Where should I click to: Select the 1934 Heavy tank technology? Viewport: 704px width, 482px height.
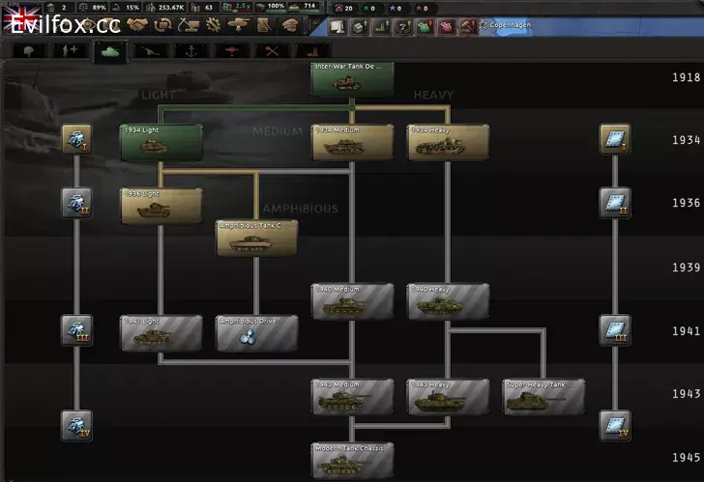click(x=447, y=142)
